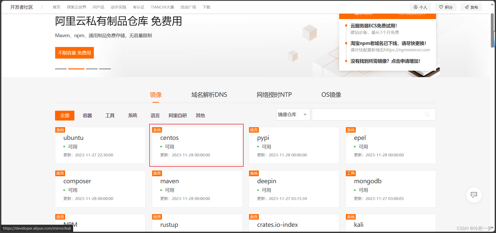The image size is (496, 233).
Task: Open 动手实践 in the top navigation
Action: click(x=119, y=7)
